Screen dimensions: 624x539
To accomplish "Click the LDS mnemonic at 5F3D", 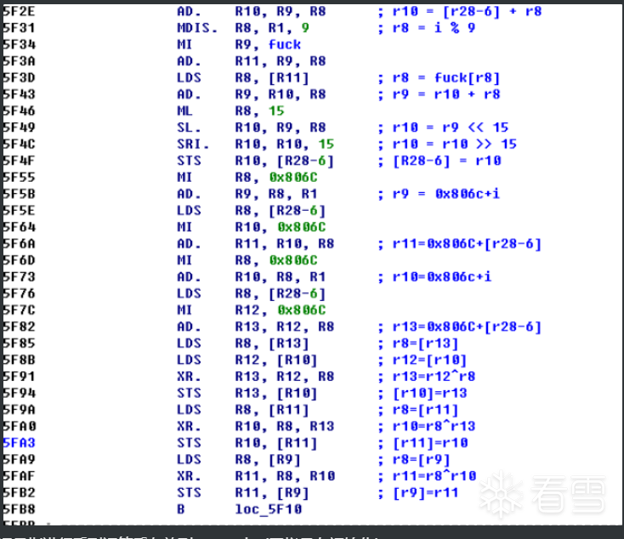I will tap(189, 77).
